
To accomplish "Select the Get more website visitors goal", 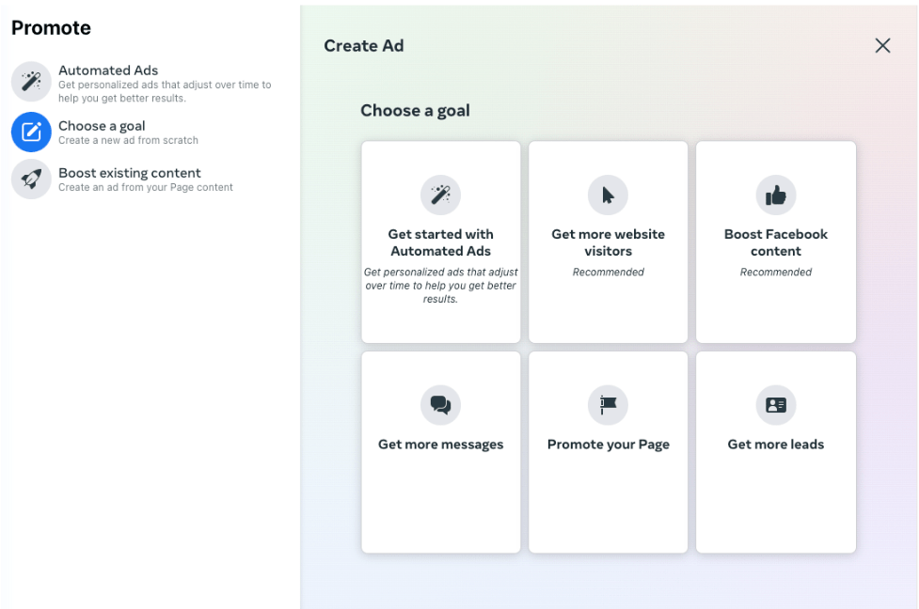I will (x=608, y=242).
